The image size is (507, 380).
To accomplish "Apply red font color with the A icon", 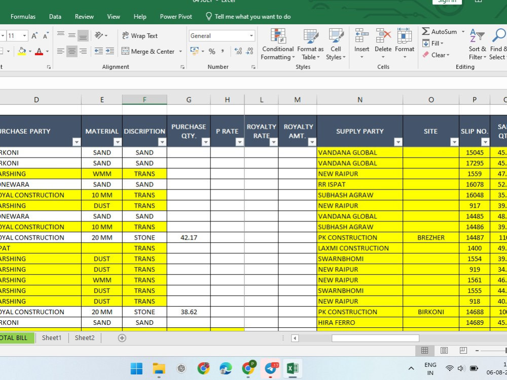I will pyautogui.click(x=39, y=51).
